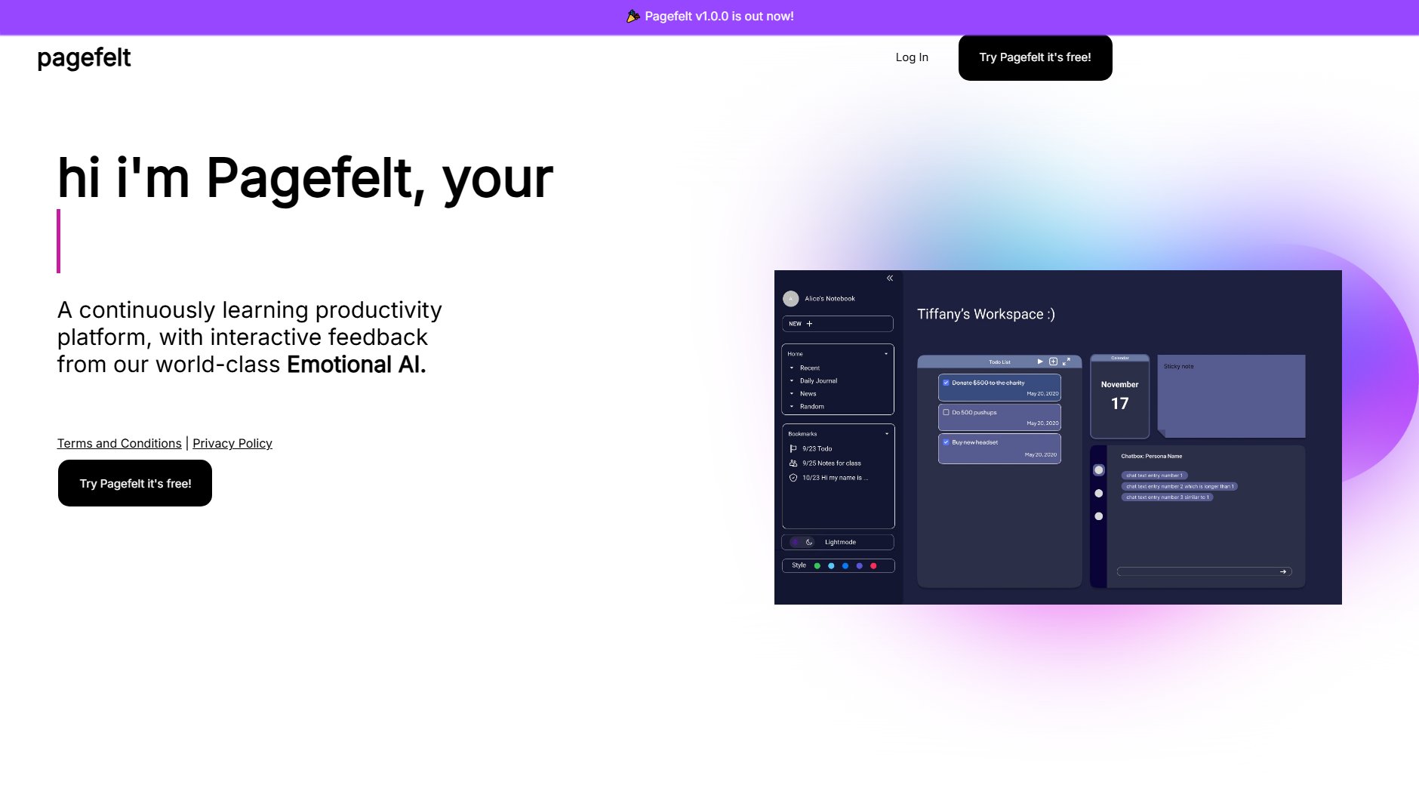Screen dimensions: 1419x785
Task: Open the Log In menu item
Action: (x=911, y=57)
